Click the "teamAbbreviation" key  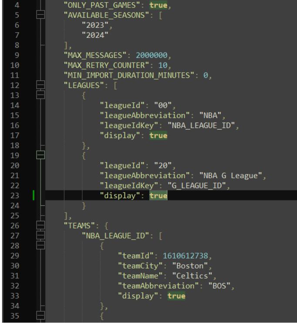click(x=159, y=286)
